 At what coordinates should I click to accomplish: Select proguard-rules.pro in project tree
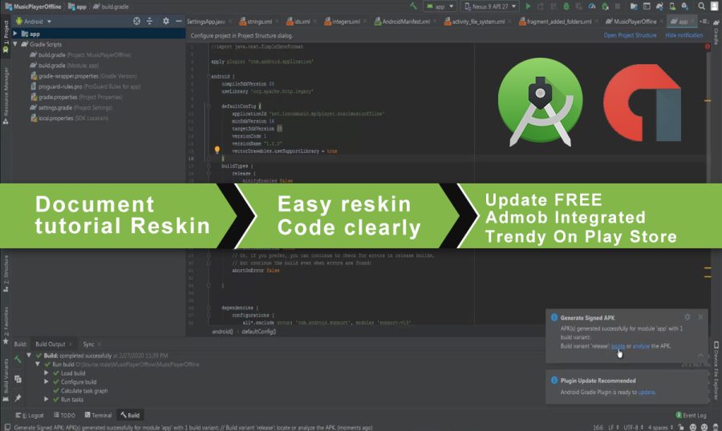(x=85, y=87)
